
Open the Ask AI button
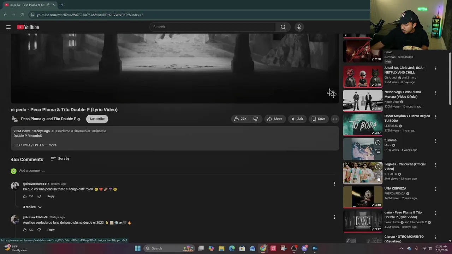(297, 119)
